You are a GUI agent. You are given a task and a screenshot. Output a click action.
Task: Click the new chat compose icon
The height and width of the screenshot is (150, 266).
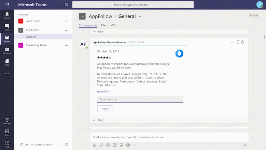click(66, 5)
